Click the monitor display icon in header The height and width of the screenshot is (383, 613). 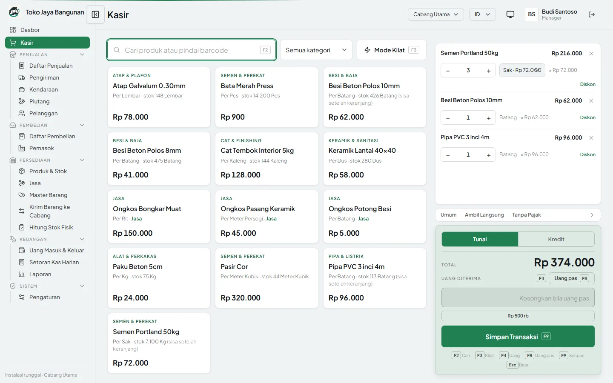coord(510,14)
